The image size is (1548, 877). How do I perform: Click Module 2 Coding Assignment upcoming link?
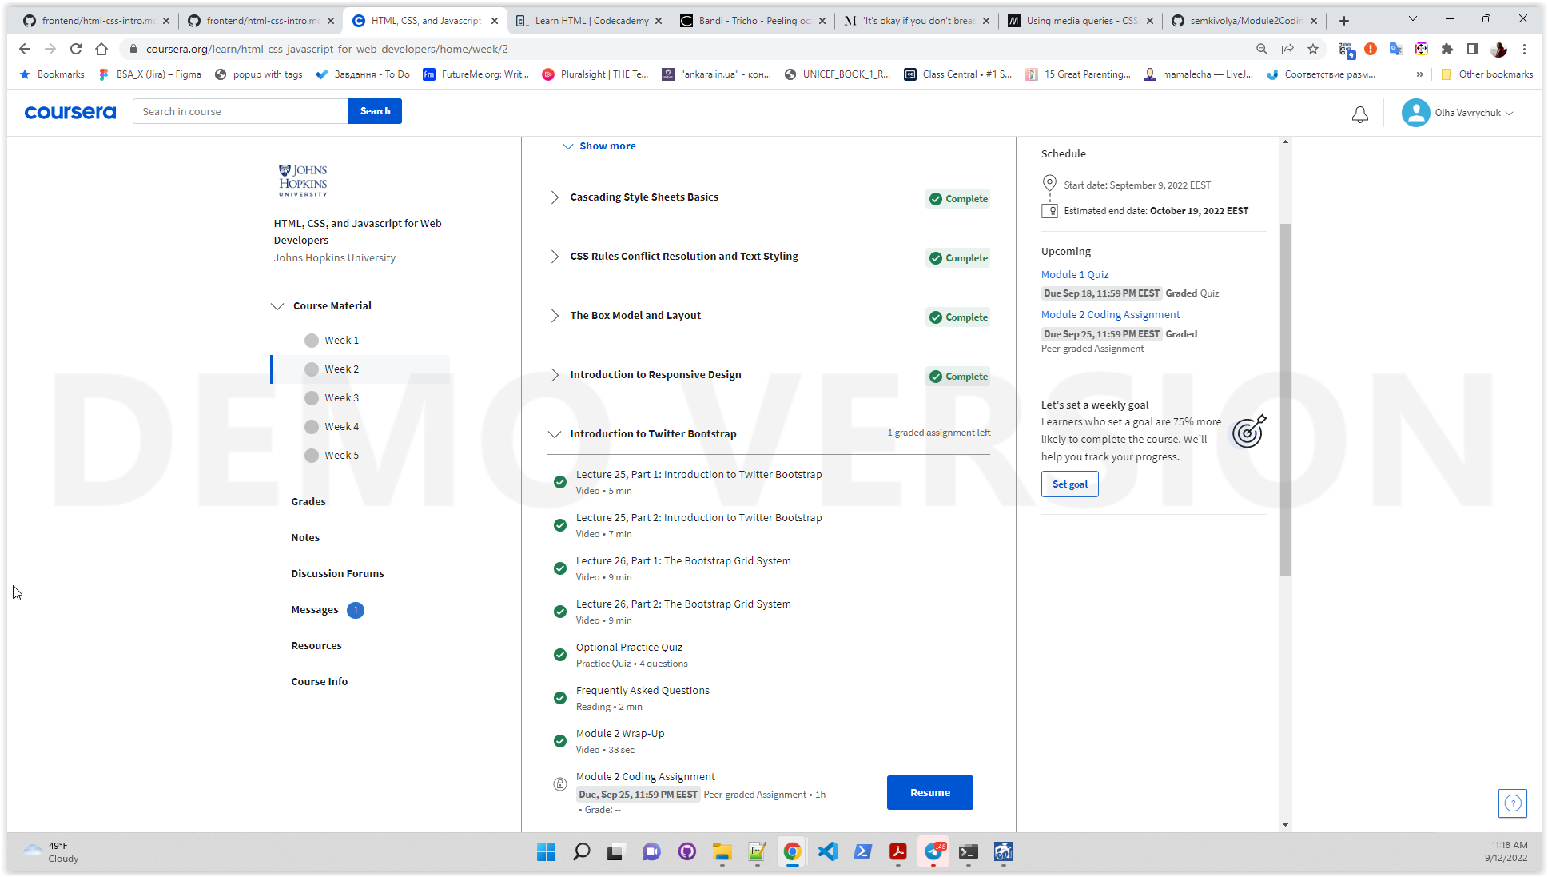[1110, 313]
